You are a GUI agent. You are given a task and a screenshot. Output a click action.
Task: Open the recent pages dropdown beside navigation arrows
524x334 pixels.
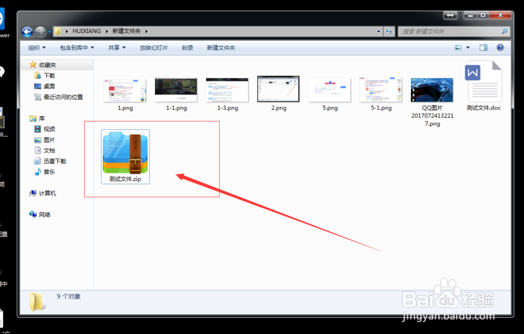point(49,32)
